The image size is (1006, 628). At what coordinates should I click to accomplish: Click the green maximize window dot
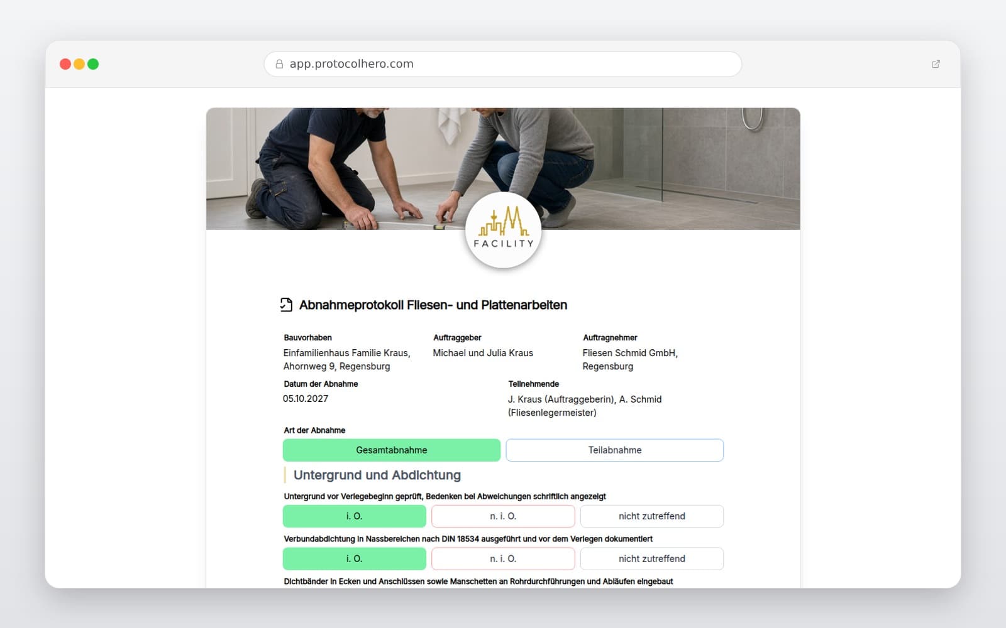93,64
